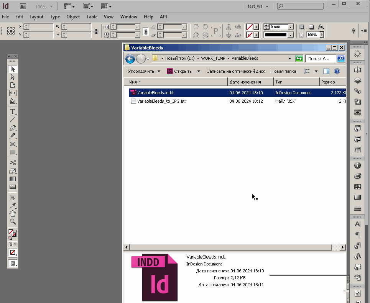The height and width of the screenshot is (303, 370).
Task: Select the Zoom tool in the toolbox
Action: coord(13,222)
